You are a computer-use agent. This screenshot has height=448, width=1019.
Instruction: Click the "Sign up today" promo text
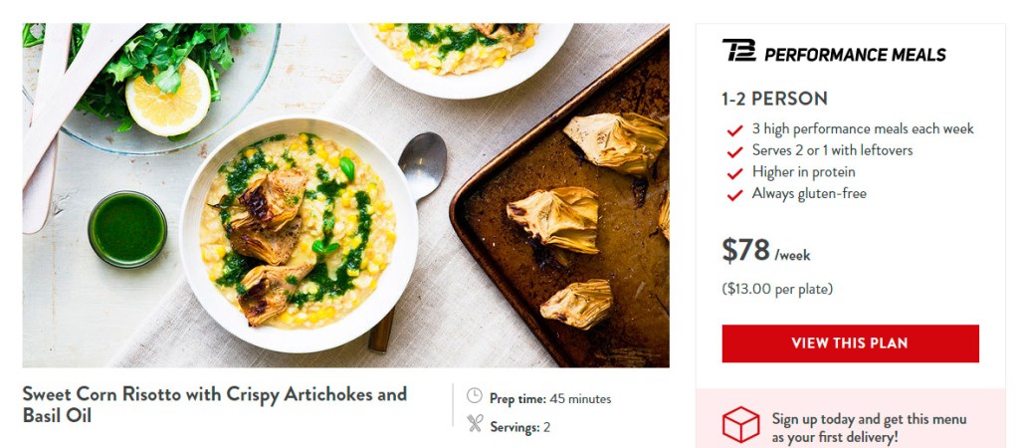pyautogui.click(x=869, y=427)
